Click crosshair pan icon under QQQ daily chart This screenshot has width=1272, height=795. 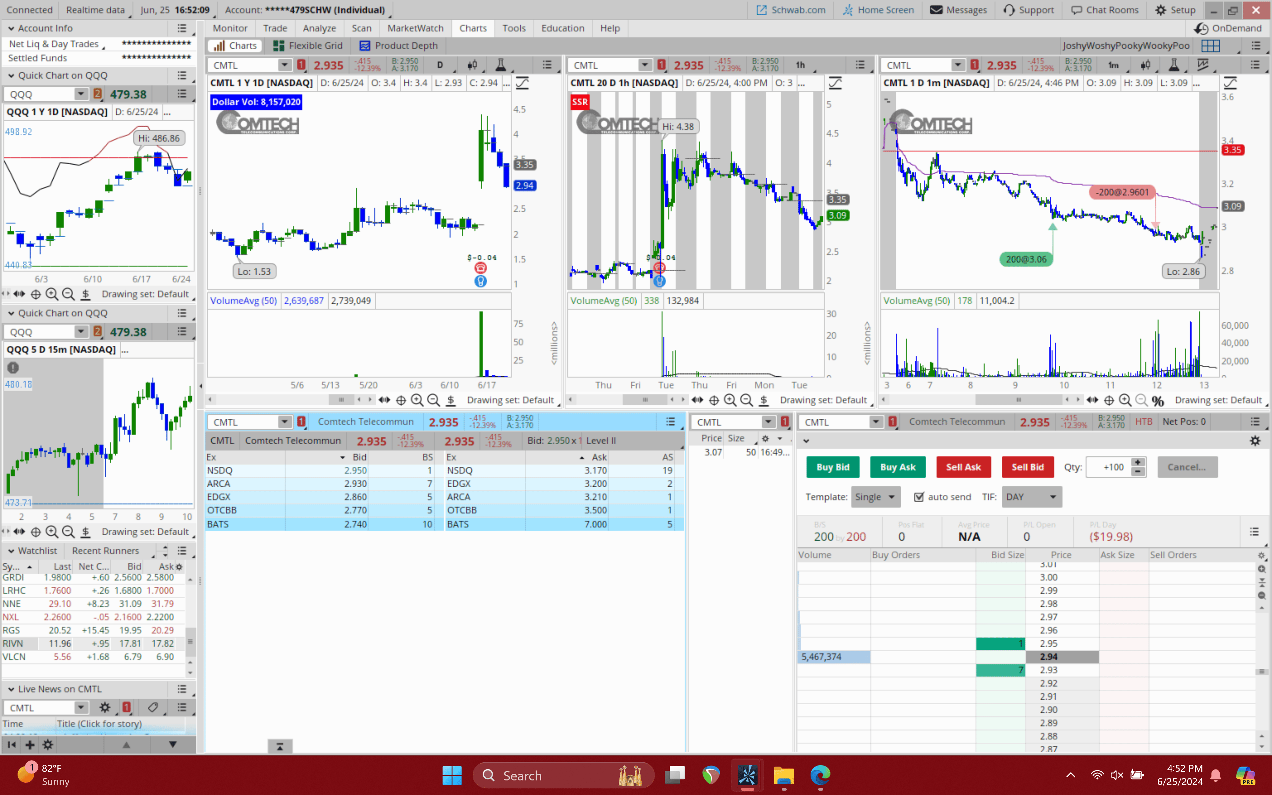36,294
